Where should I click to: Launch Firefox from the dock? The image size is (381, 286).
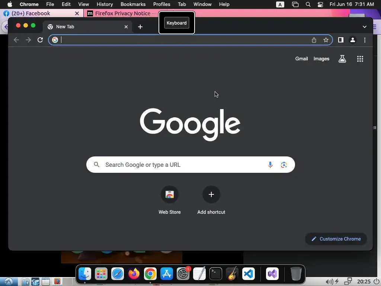tap(134, 274)
